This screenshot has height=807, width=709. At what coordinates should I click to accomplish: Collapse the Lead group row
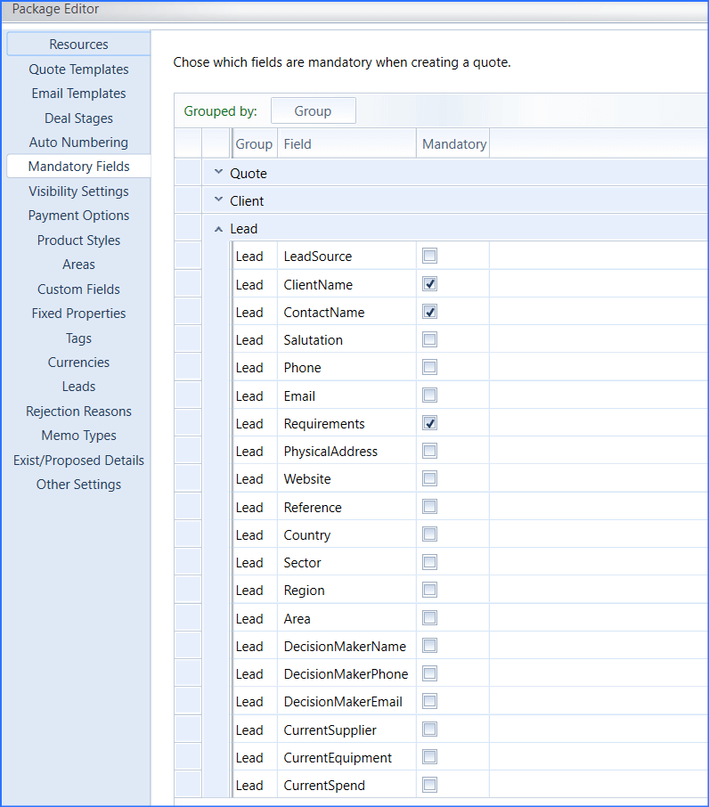click(218, 229)
